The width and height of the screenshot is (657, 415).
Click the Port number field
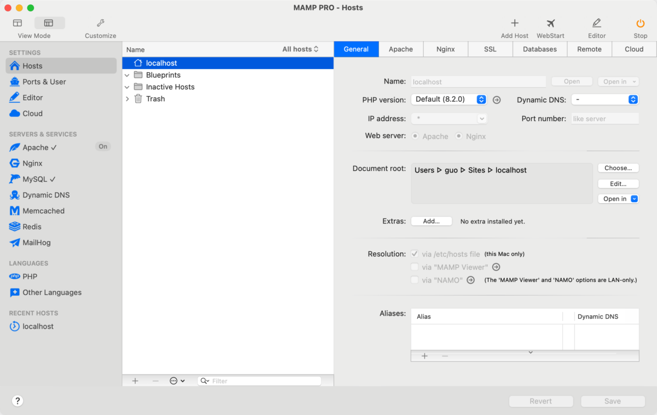point(604,118)
